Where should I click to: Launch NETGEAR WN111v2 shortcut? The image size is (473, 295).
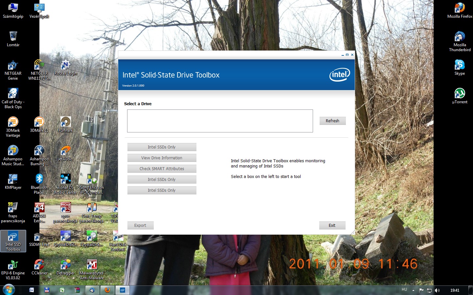point(39,70)
